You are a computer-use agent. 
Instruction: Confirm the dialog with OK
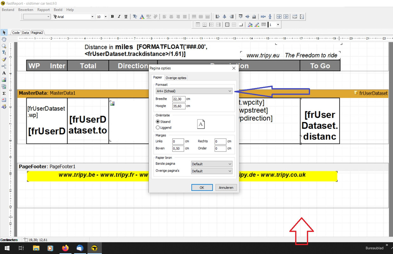pyautogui.click(x=202, y=188)
